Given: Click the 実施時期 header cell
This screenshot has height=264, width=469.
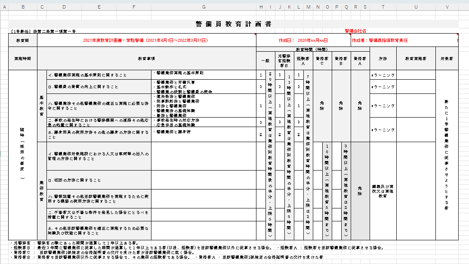Looking at the screenshot, I should pyautogui.click(x=23, y=59).
